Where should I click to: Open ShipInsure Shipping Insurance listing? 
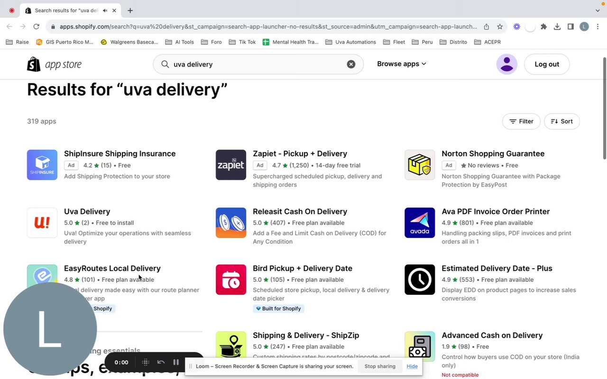pos(120,153)
